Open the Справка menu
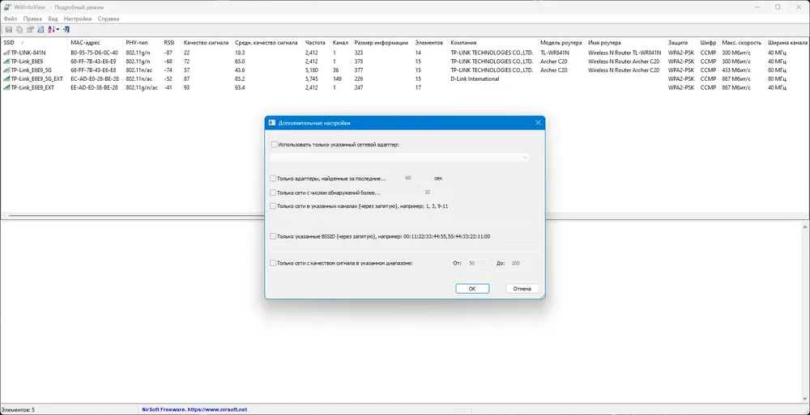Image resolution: width=810 pixels, height=415 pixels. tap(109, 19)
